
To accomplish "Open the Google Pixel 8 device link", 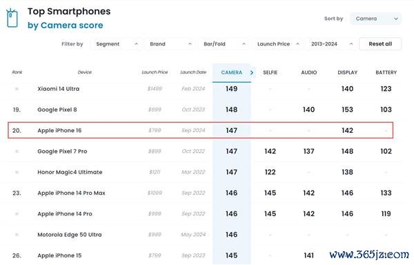I will pos(57,109).
